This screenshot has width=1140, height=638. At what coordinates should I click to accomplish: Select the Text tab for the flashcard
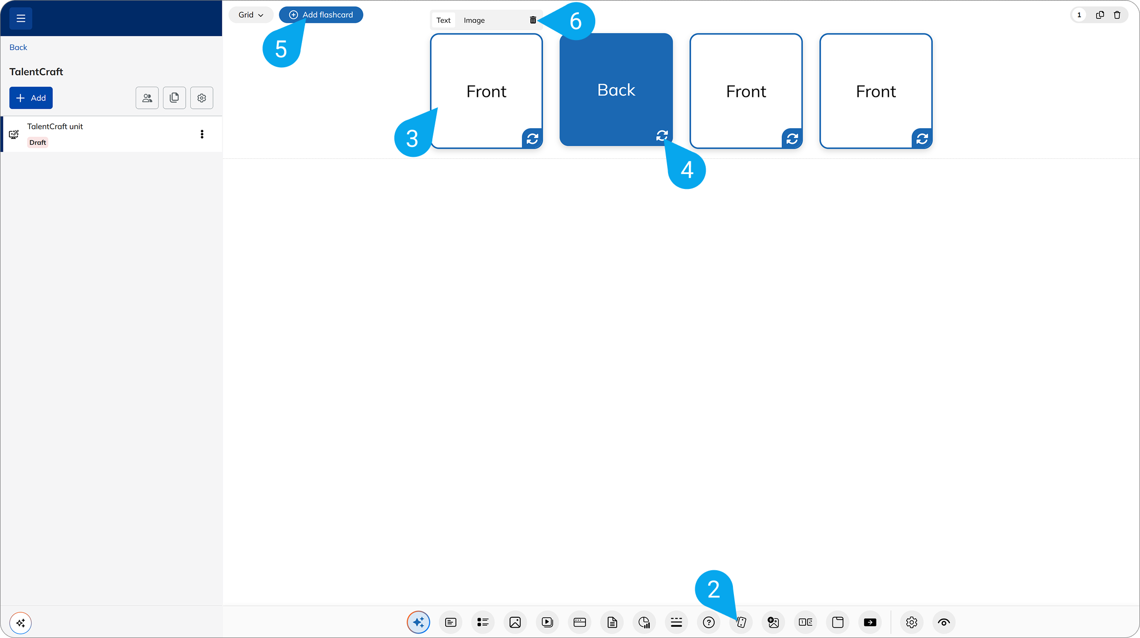(x=443, y=20)
